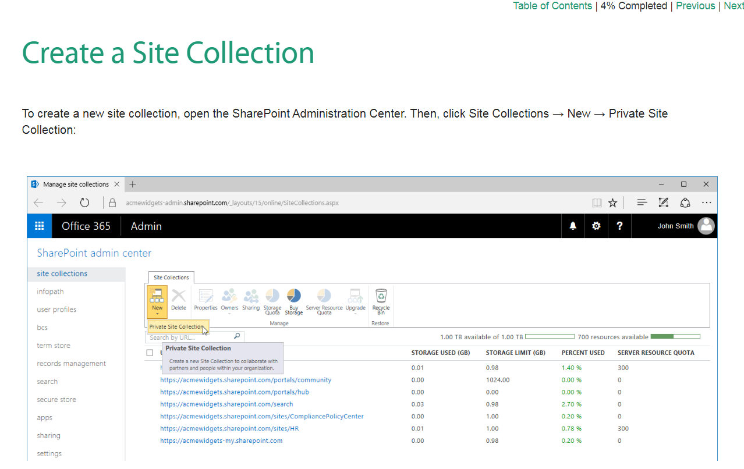
Task: Click the Make a Web Note icon
Action: [663, 202]
